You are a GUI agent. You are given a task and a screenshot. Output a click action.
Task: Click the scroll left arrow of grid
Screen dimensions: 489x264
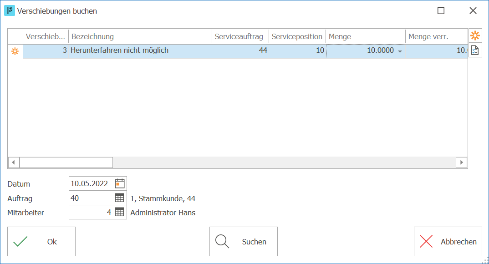[x=13, y=162]
